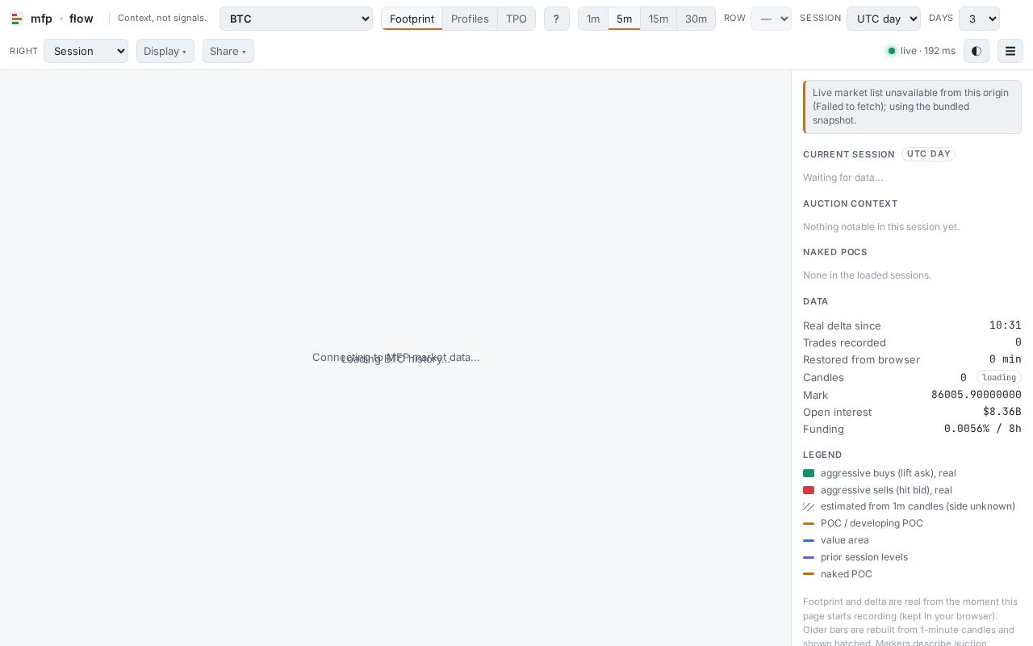The width and height of the screenshot is (1033, 646).
Task: Click the loading badge beside Candles
Action: click(999, 377)
